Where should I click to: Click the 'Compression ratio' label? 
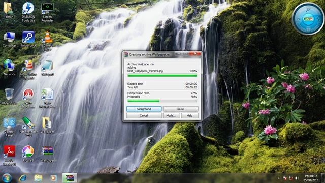coord(139,93)
